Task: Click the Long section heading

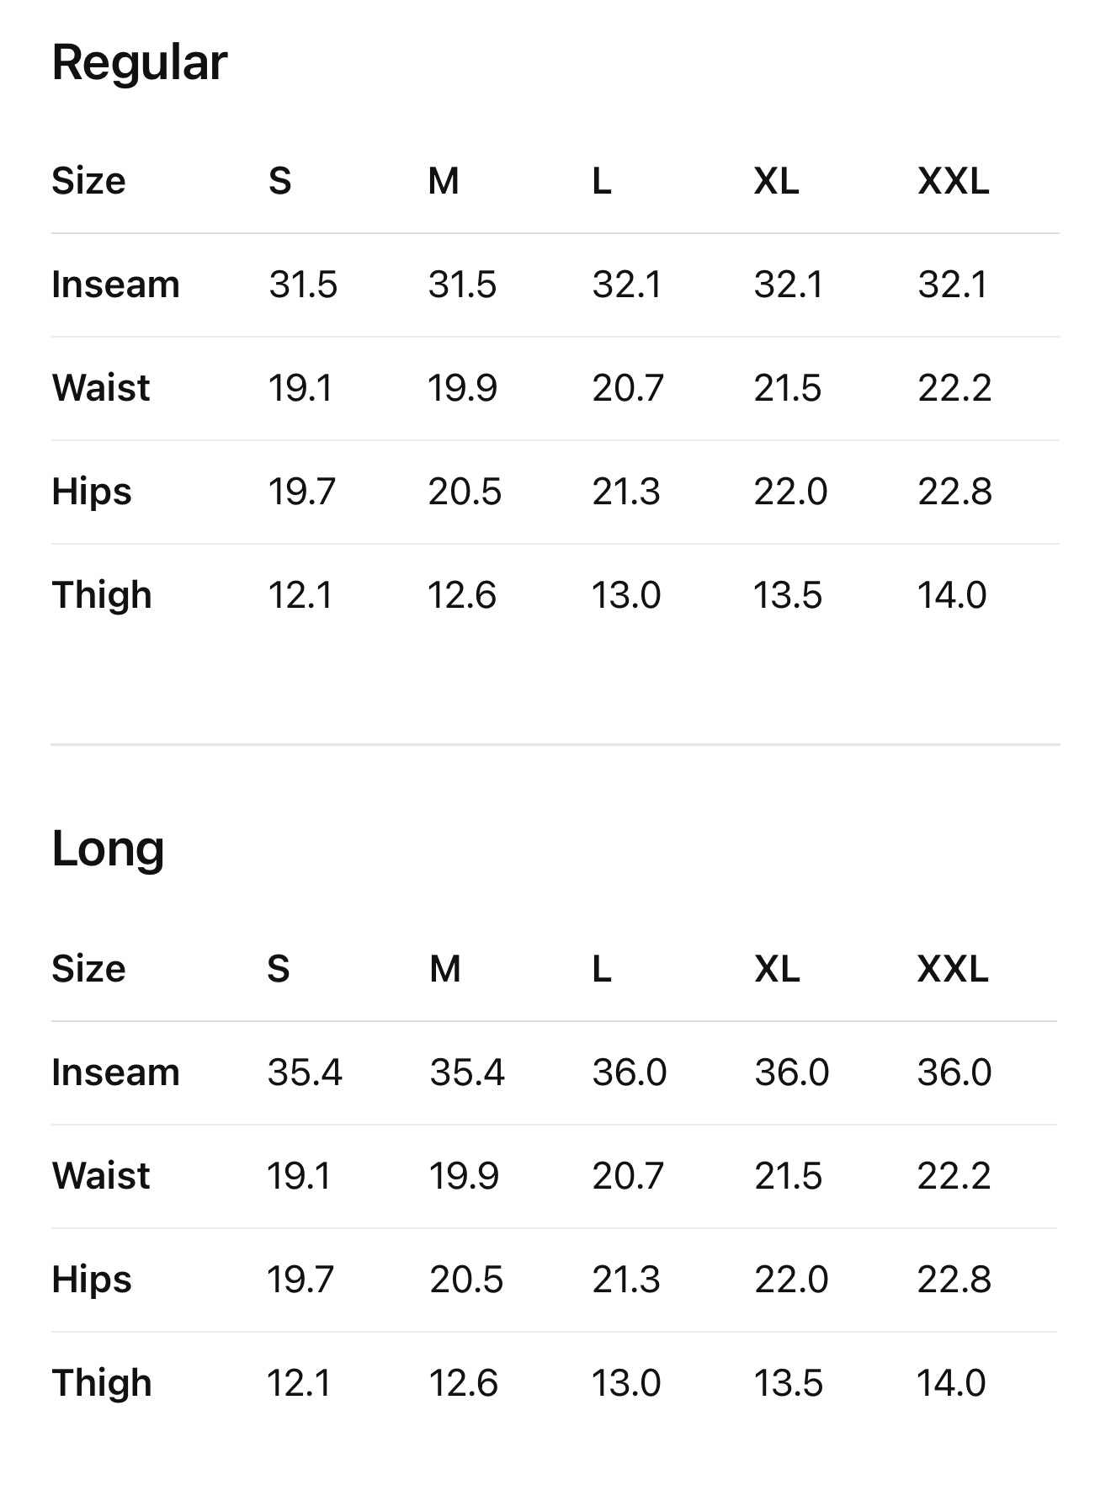Action: [x=108, y=849]
